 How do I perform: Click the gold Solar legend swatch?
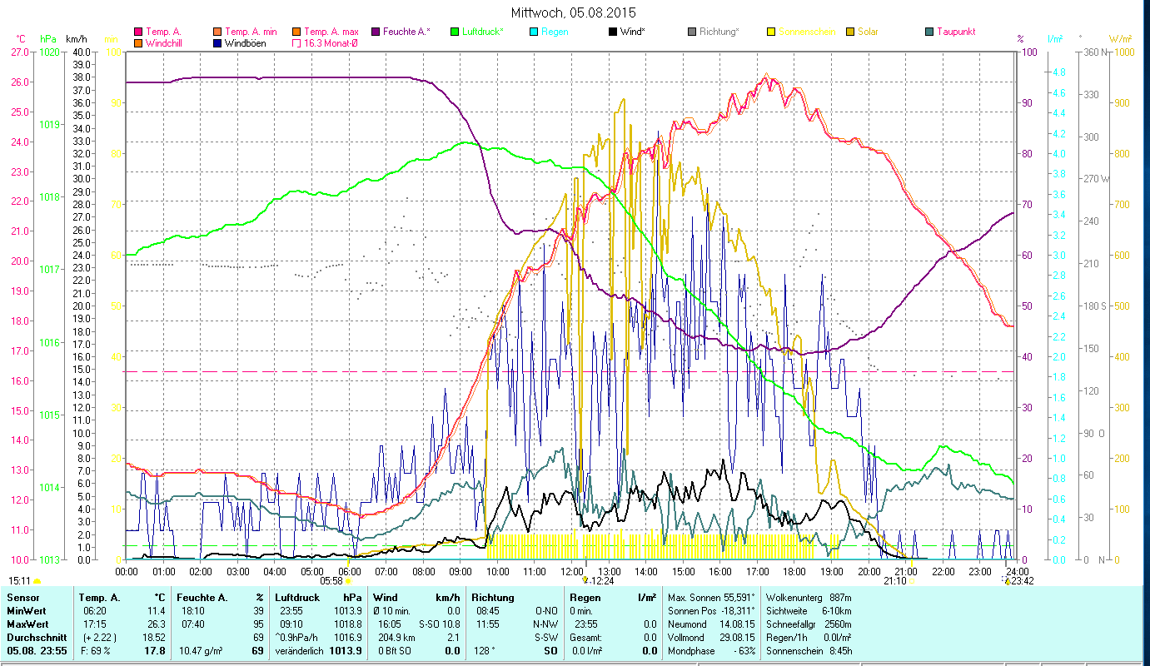click(850, 32)
